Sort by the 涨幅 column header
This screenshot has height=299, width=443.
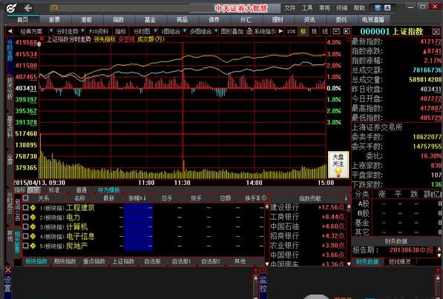137,198
